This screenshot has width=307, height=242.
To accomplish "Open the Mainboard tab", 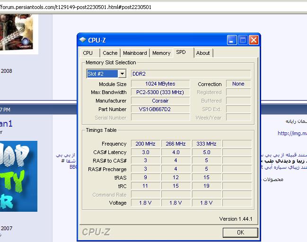I will coord(135,53).
